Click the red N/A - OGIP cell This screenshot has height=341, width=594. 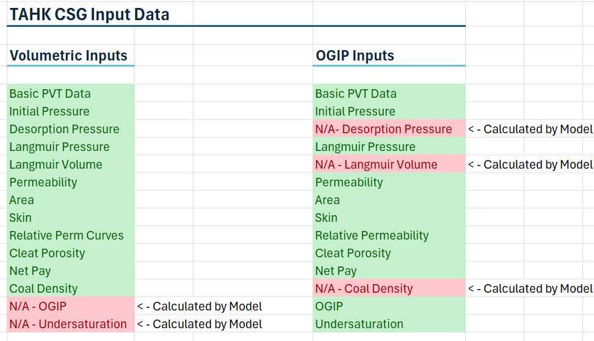tap(38, 306)
